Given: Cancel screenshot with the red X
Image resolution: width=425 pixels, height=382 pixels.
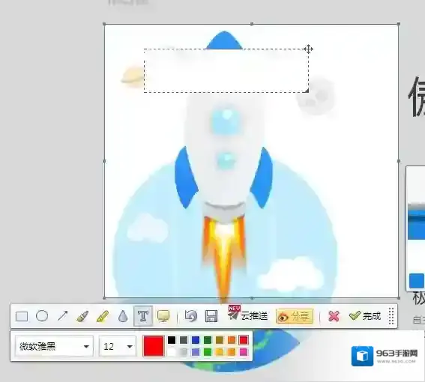Looking at the screenshot, I should pyautogui.click(x=334, y=316).
